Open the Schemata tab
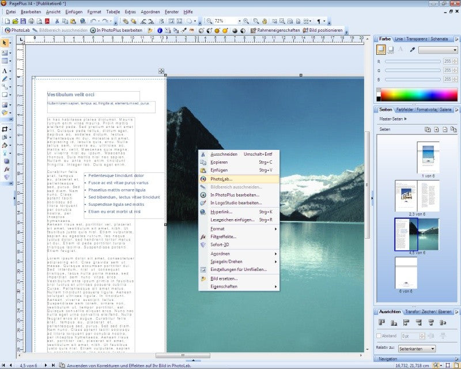Viewport: 461px width, 369px height. [439, 39]
